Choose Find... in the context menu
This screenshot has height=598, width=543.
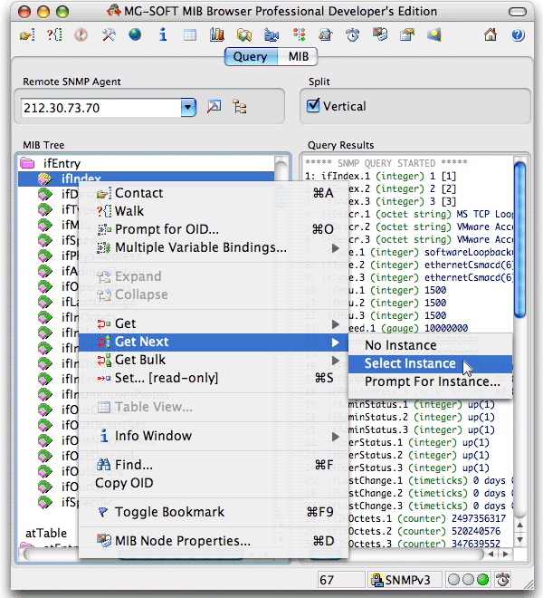tap(213, 465)
